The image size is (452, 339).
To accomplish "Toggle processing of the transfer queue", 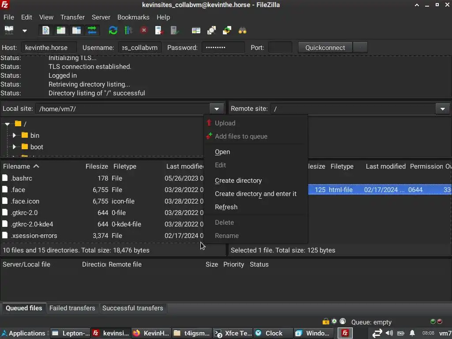I will click(x=128, y=30).
